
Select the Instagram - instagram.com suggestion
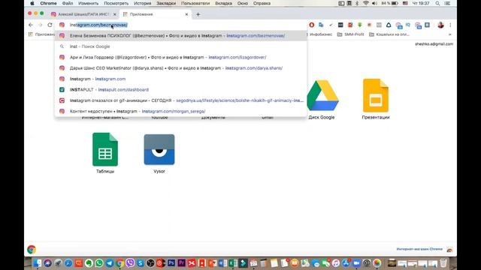click(x=181, y=79)
